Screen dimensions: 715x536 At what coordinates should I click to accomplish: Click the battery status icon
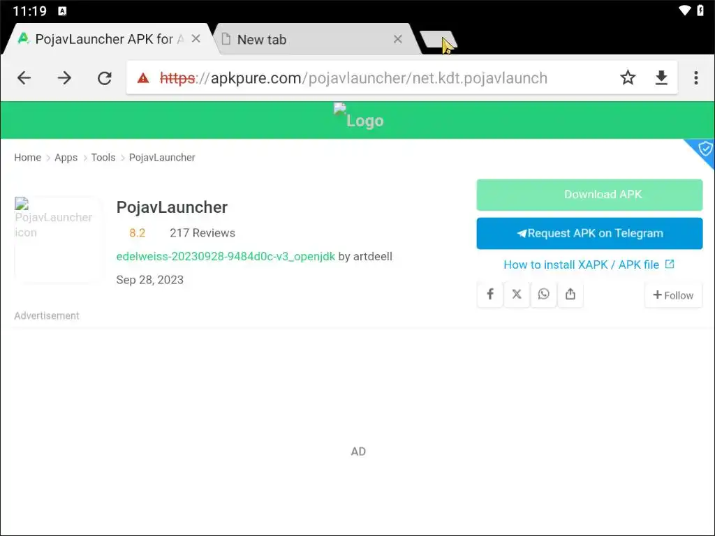click(x=700, y=10)
